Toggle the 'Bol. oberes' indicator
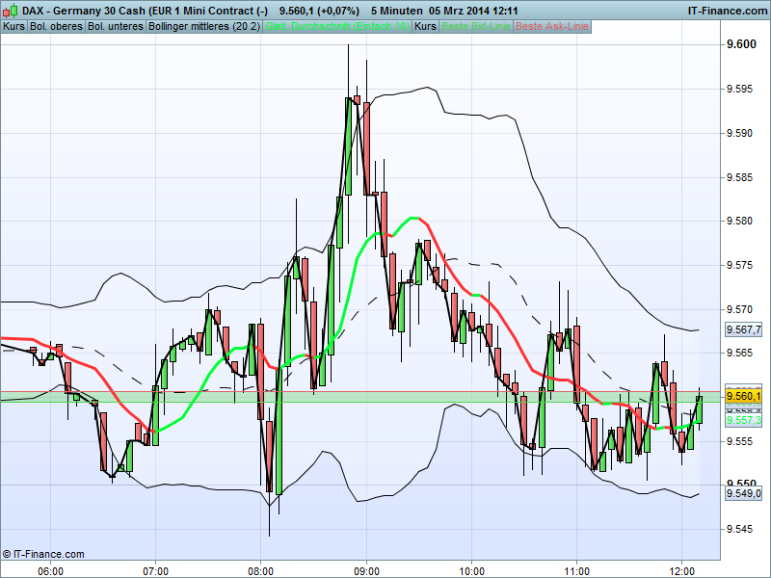This screenshot has width=771, height=578. 58,28
